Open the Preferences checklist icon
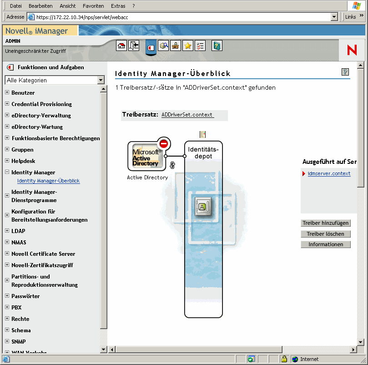The width and height of the screenshot is (368, 365). [x=200, y=46]
